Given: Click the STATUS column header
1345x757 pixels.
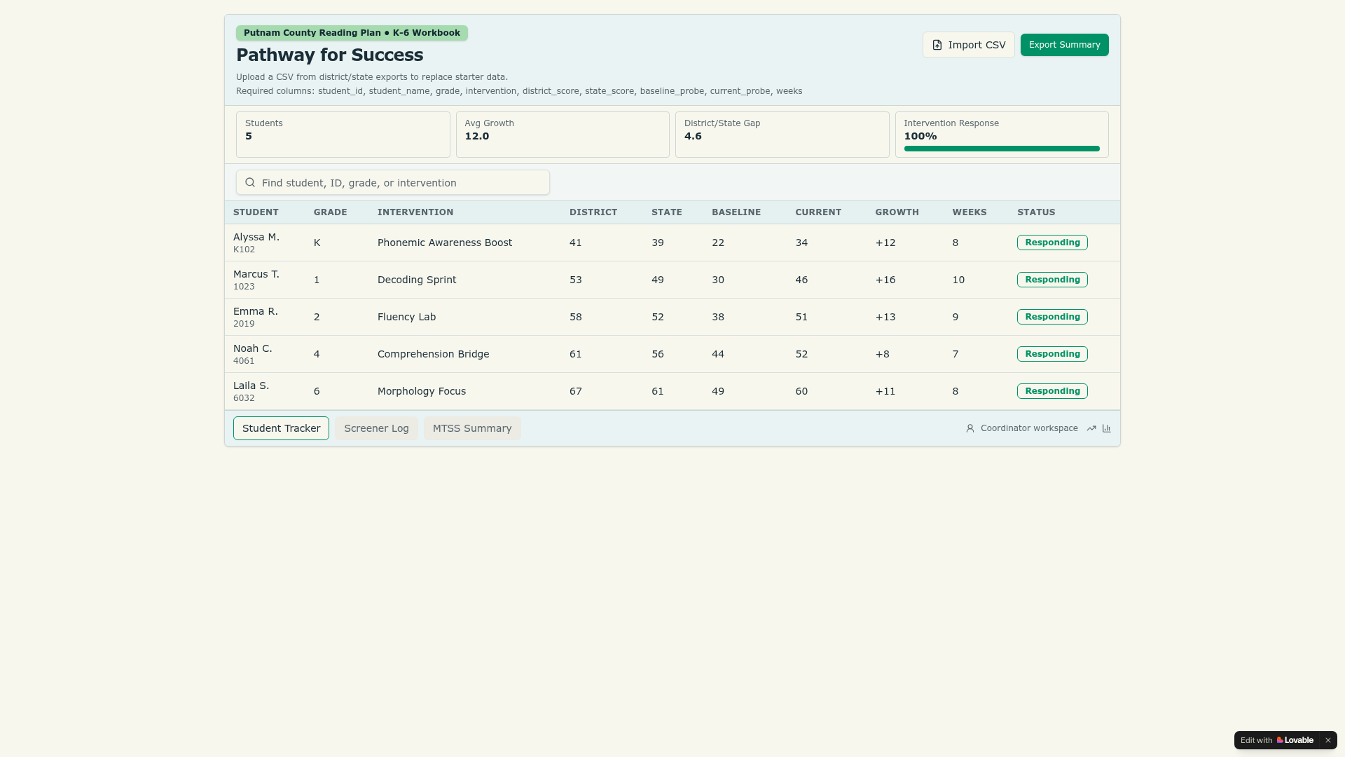Looking at the screenshot, I should (x=1036, y=212).
